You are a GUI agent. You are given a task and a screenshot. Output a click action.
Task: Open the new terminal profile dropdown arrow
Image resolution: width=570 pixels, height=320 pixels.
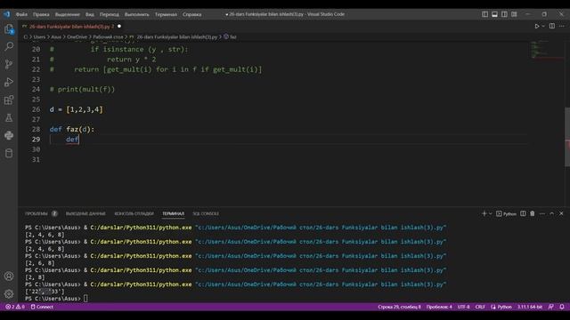pyautogui.click(x=491, y=213)
